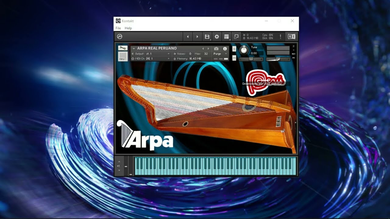Click the mod wheel strip
The image size is (390, 219).
point(131,166)
